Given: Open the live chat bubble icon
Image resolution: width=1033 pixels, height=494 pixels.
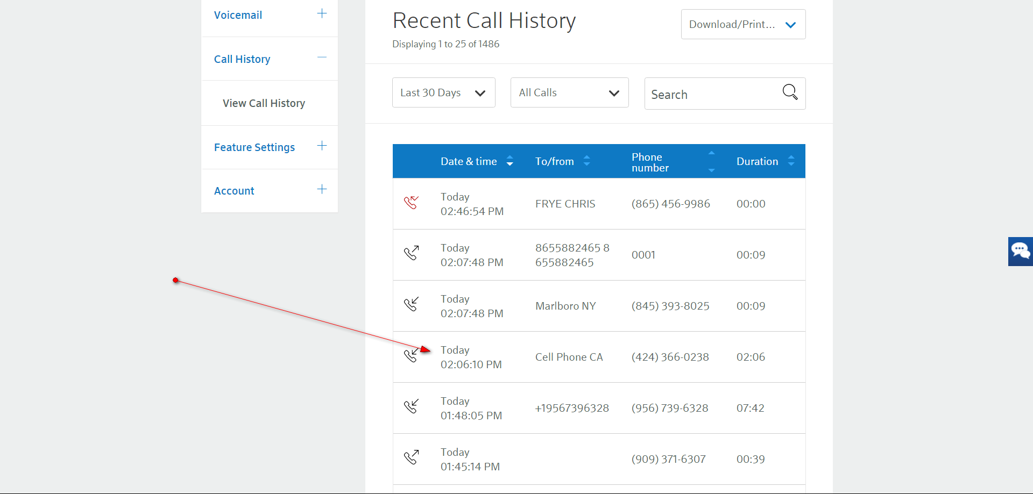Looking at the screenshot, I should [x=1020, y=251].
